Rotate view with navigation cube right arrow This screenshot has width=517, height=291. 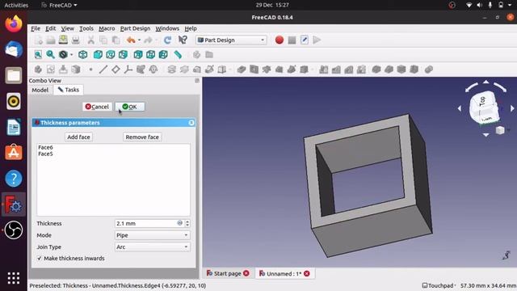[x=512, y=108]
